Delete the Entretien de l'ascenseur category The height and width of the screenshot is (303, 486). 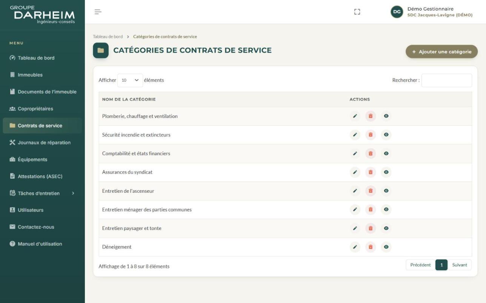tap(371, 191)
